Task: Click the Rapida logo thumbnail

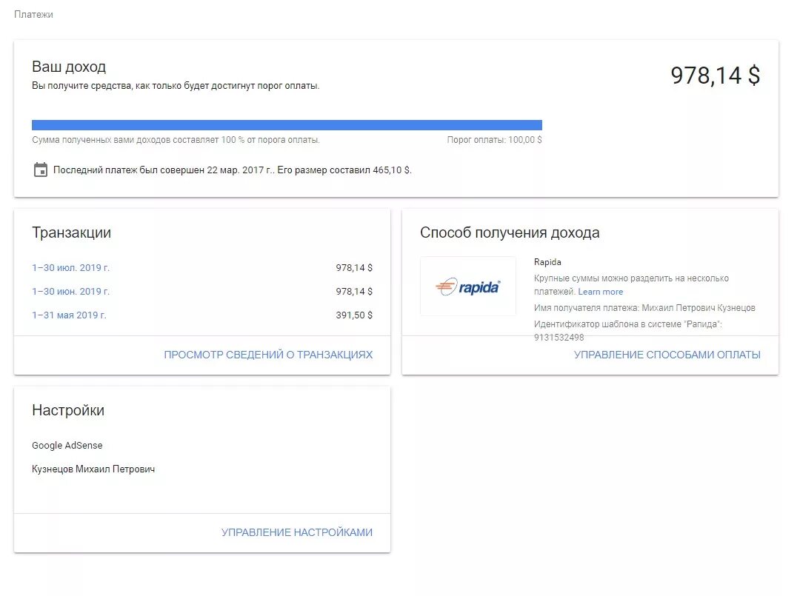Action: (468, 287)
